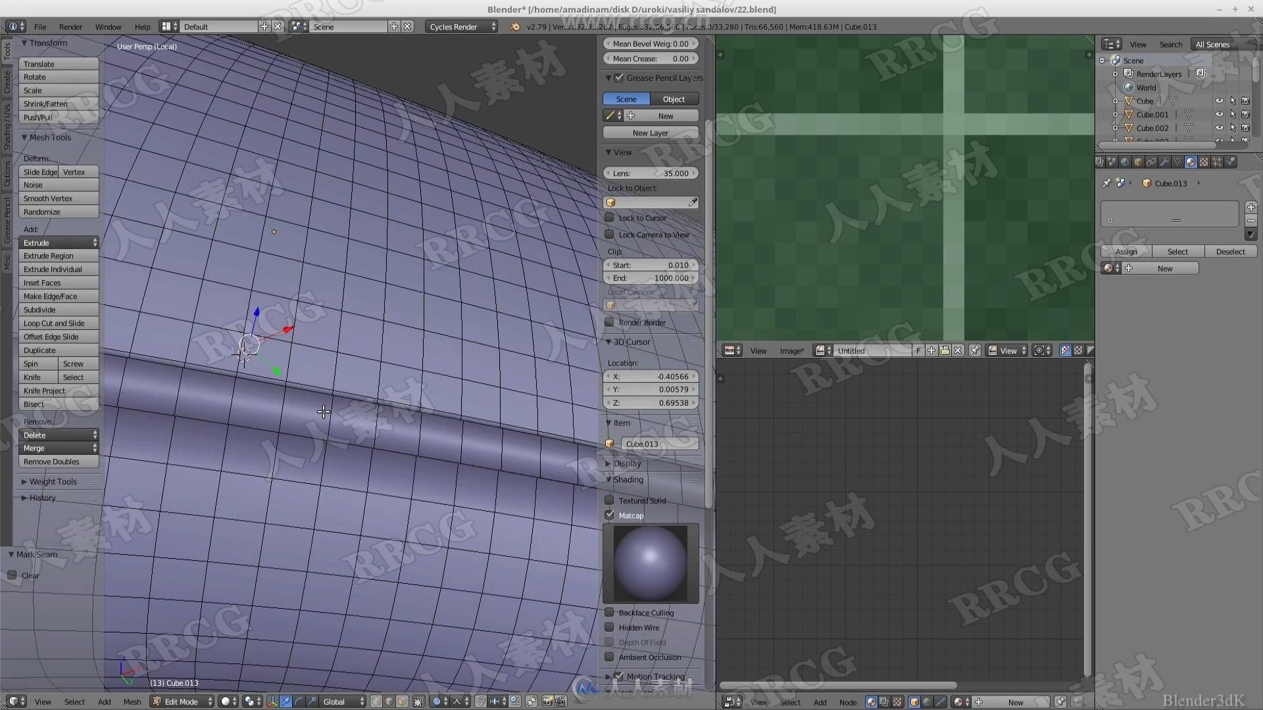Expand the Deform tools submenu

(x=36, y=158)
